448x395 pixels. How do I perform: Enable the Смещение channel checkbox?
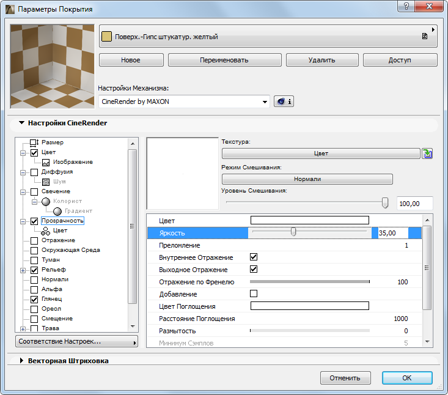34,319
